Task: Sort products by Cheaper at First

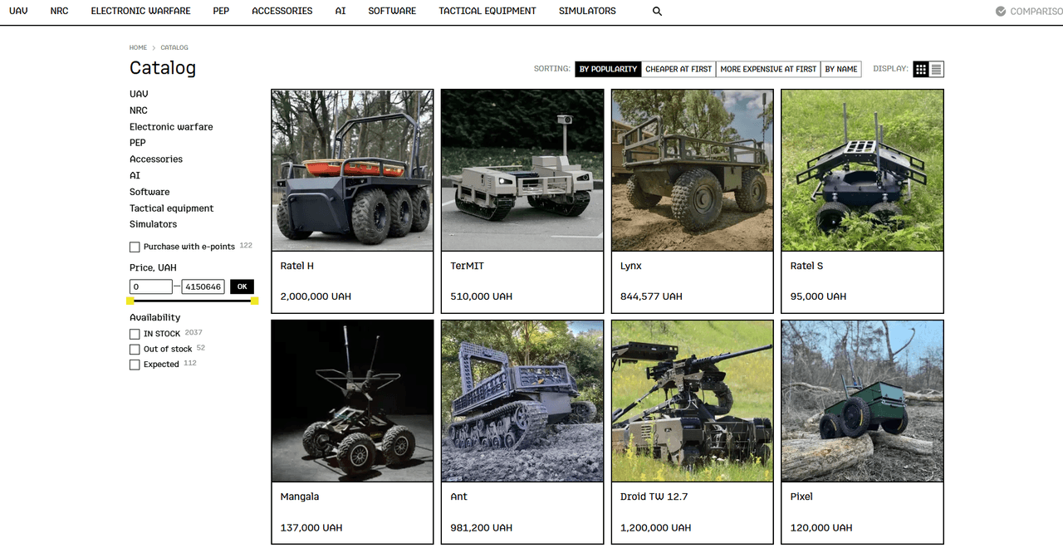Action: 678,70
